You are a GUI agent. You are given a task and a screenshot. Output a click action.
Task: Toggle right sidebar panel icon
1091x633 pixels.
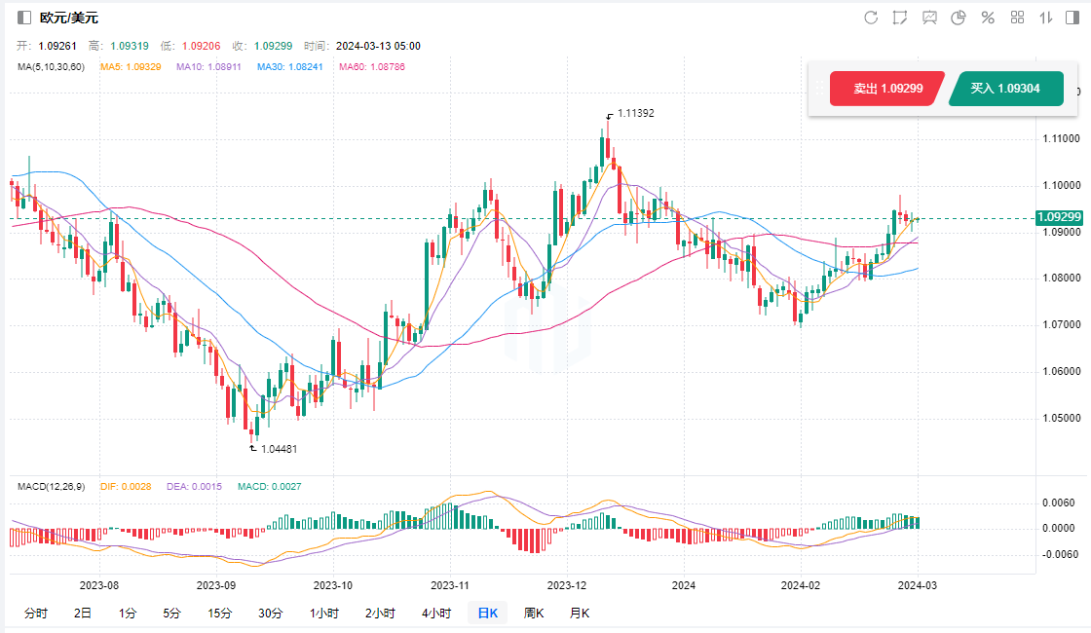click(1074, 18)
